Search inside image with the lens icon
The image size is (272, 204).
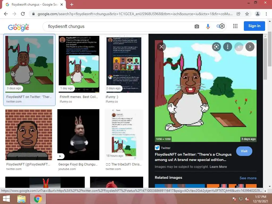tap(216, 47)
